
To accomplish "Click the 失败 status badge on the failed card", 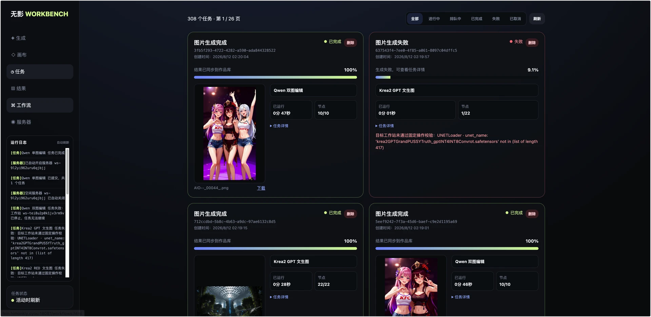I will (516, 42).
